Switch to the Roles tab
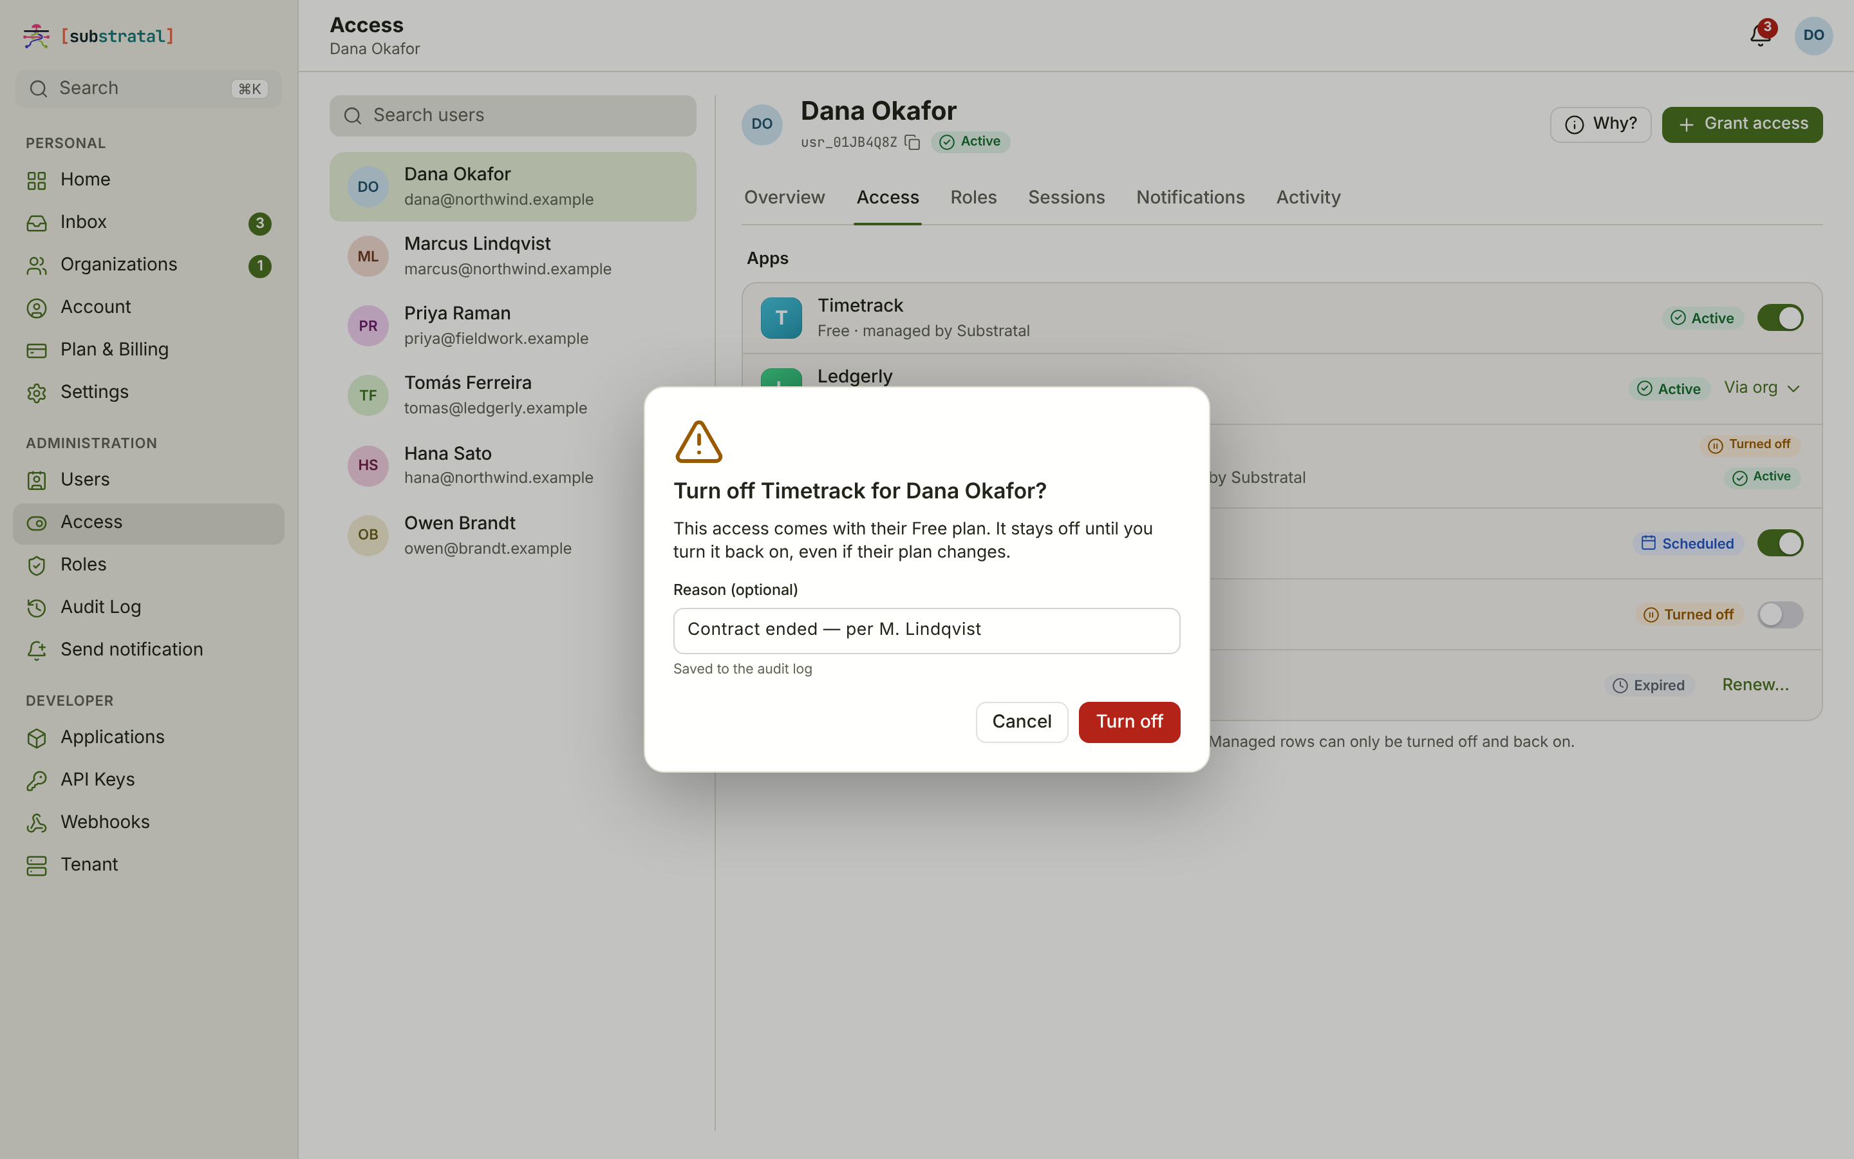This screenshot has width=1854, height=1159. [973, 198]
